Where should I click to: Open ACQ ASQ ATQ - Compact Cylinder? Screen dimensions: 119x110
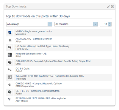pyautogui.click(x=34, y=39)
